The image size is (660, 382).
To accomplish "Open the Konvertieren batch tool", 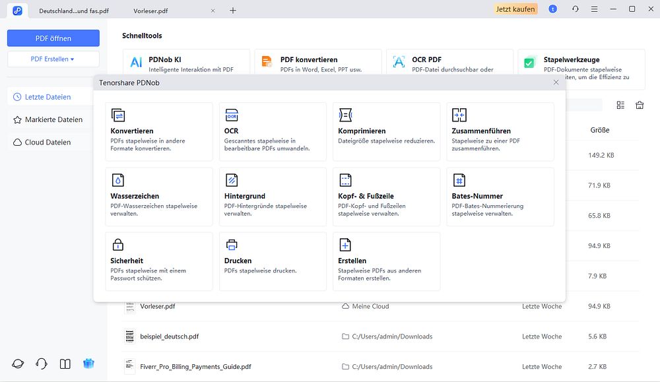I will [x=159, y=132].
